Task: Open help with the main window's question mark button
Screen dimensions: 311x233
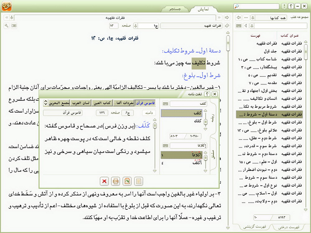Action: coord(291,6)
